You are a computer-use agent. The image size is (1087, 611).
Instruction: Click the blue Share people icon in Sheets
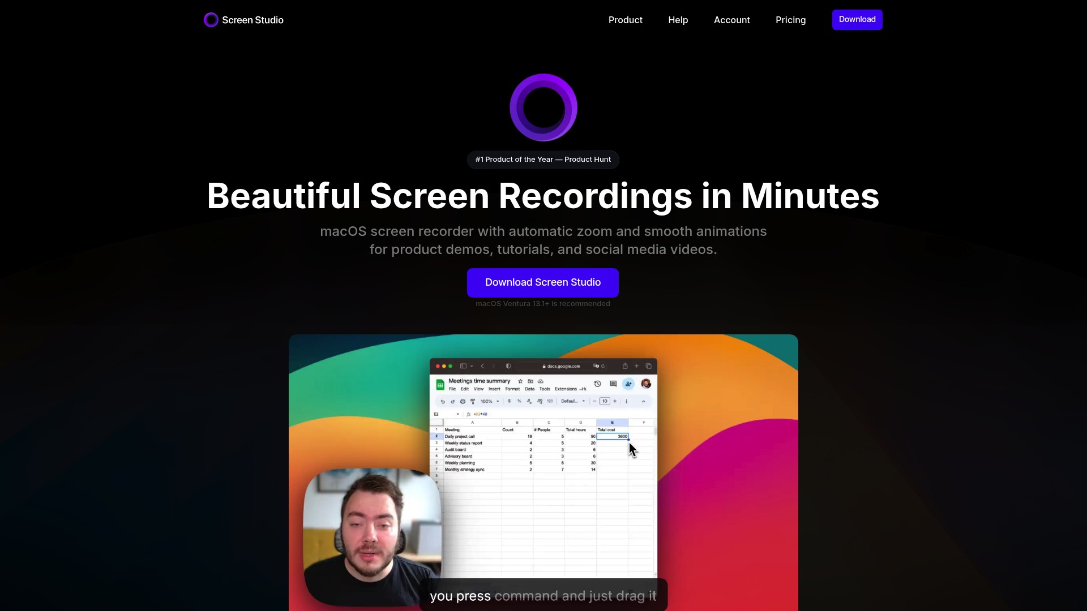tap(628, 384)
